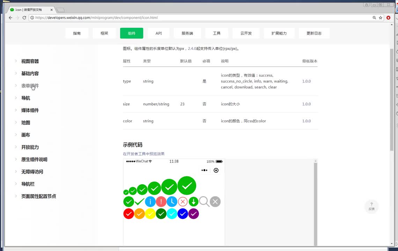The height and width of the screenshot is (251, 398).
Task: Click the number/string type cell
Action: click(x=156, y=104)
